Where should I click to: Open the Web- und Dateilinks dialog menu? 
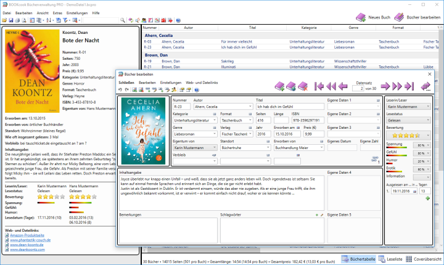202,82
